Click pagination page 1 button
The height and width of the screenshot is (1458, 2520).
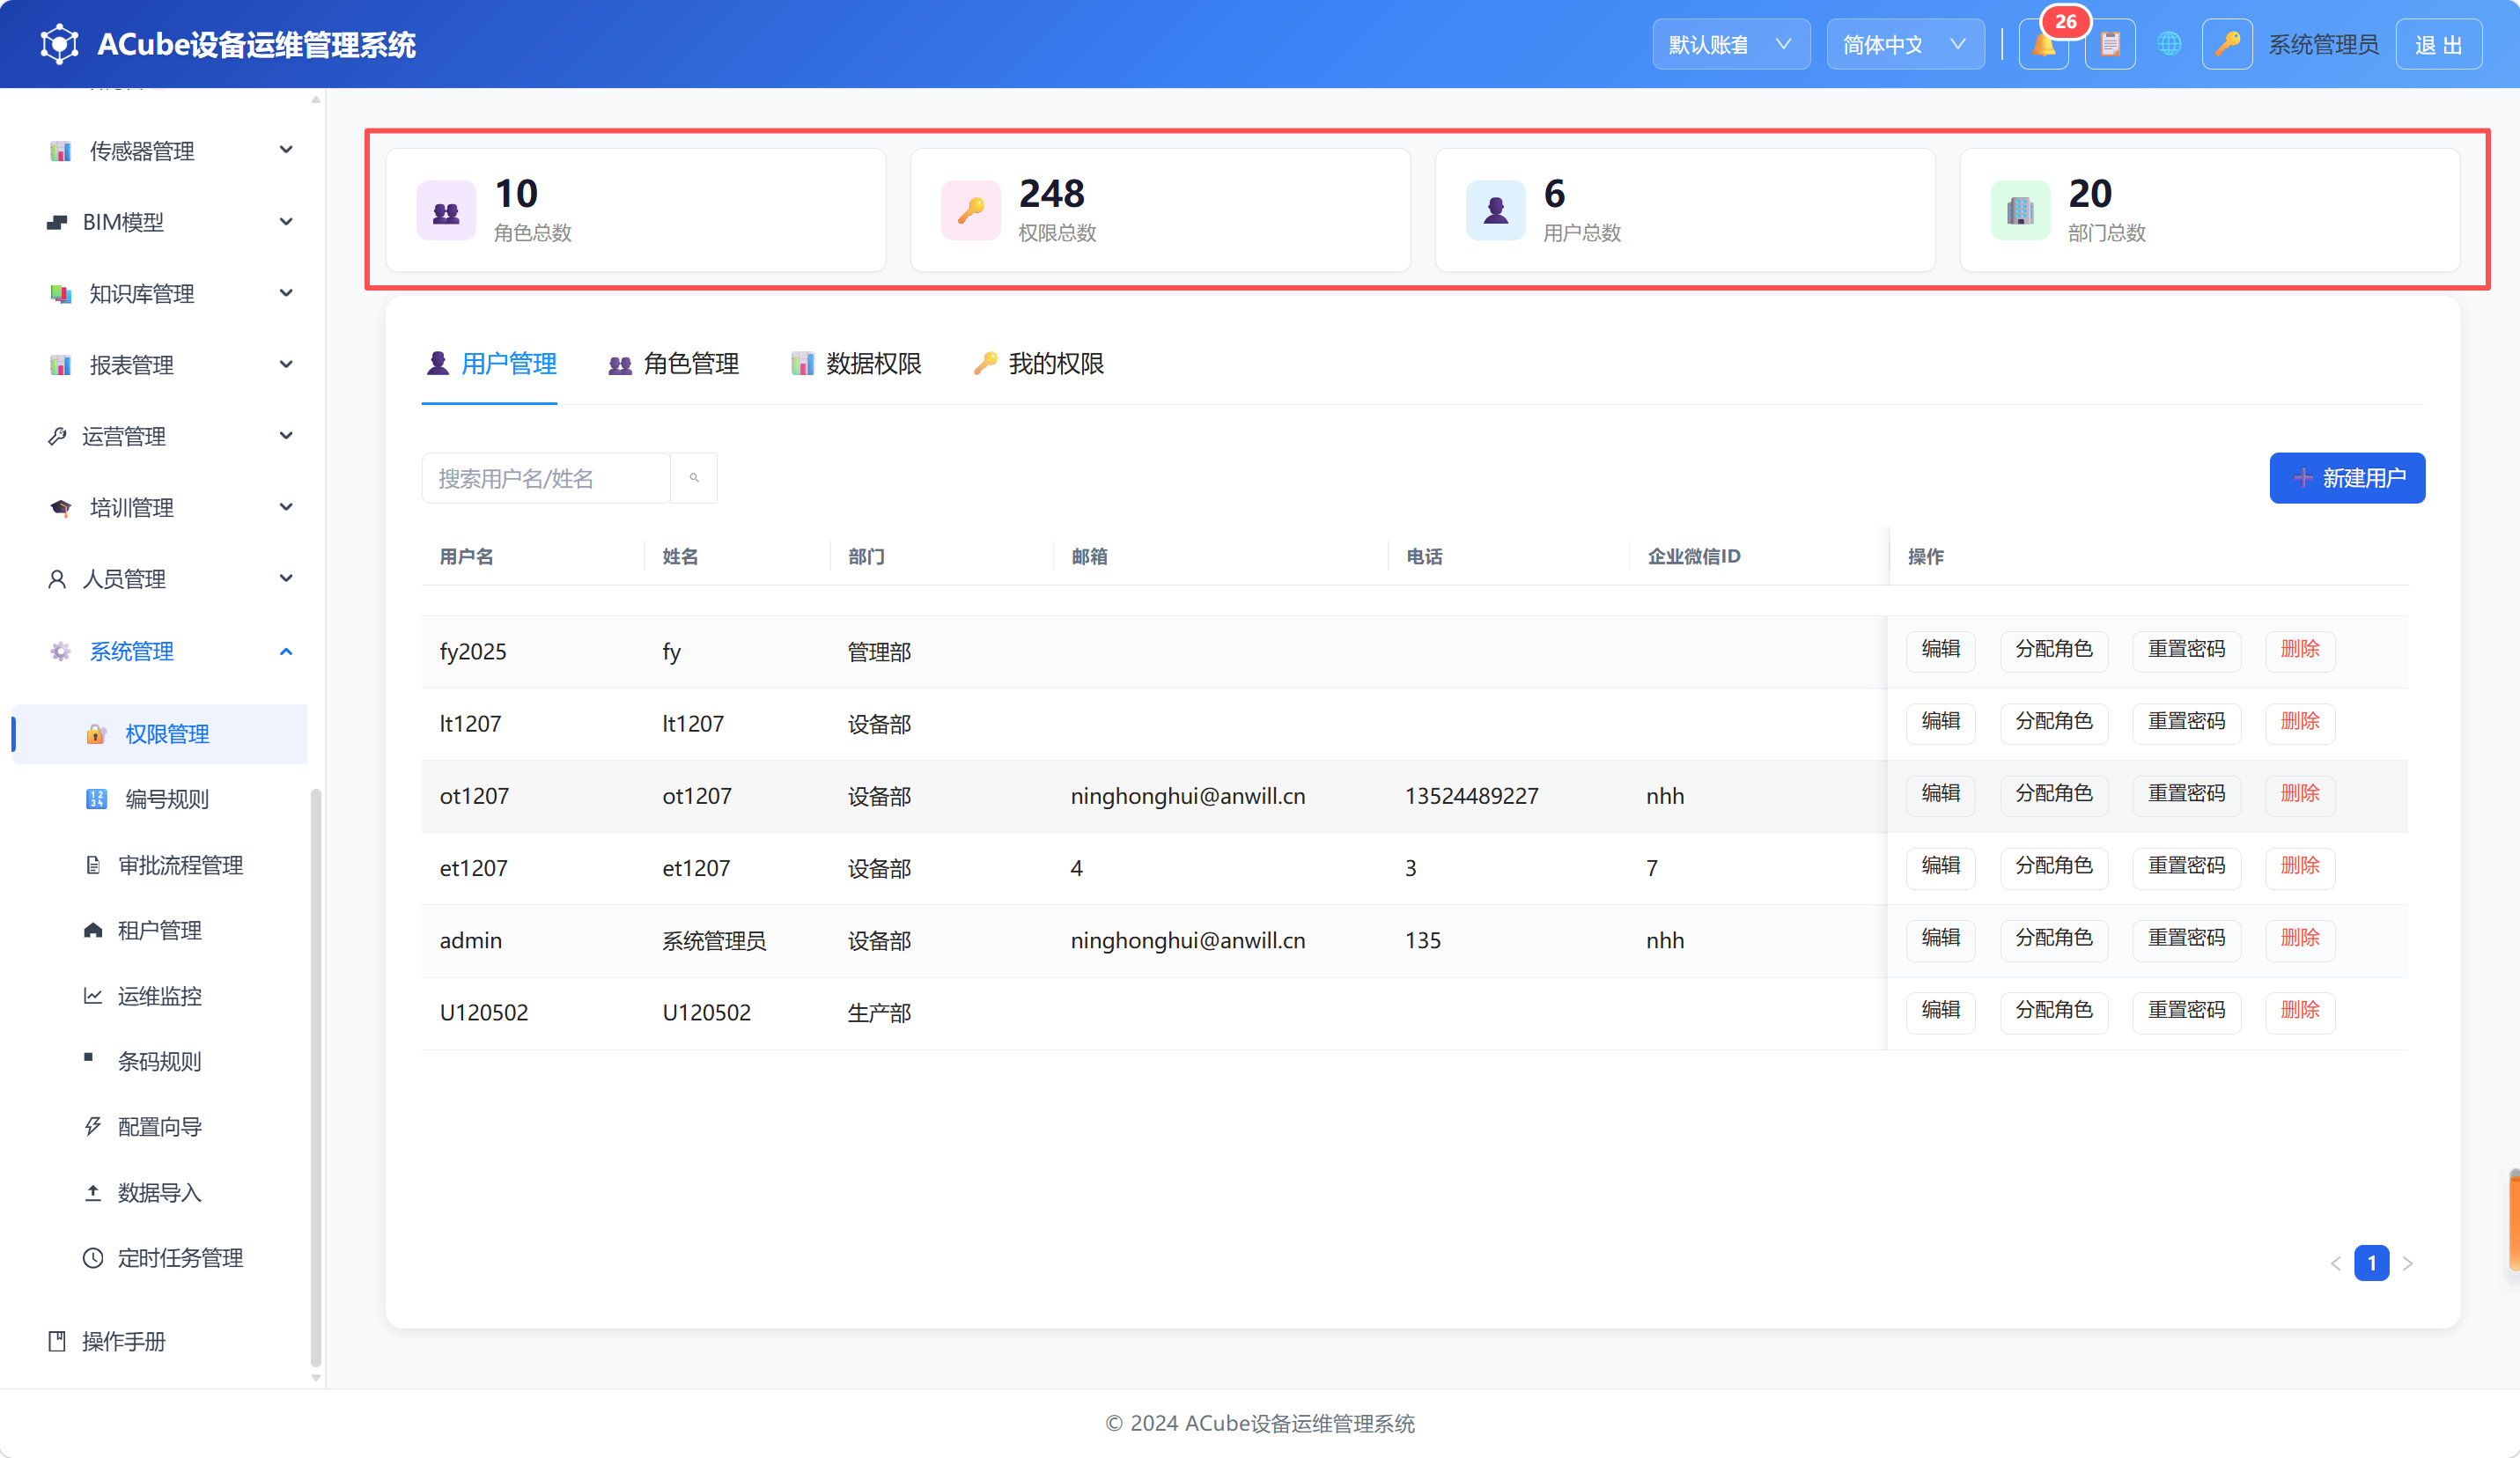point(2371,1263)
